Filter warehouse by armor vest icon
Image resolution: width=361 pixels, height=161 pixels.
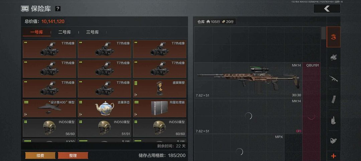click(333, 58)
